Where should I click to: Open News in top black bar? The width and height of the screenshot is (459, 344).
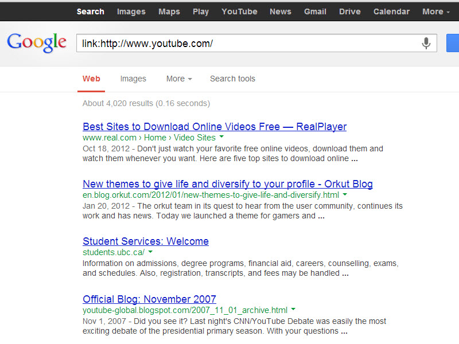(x=281, y=11)
